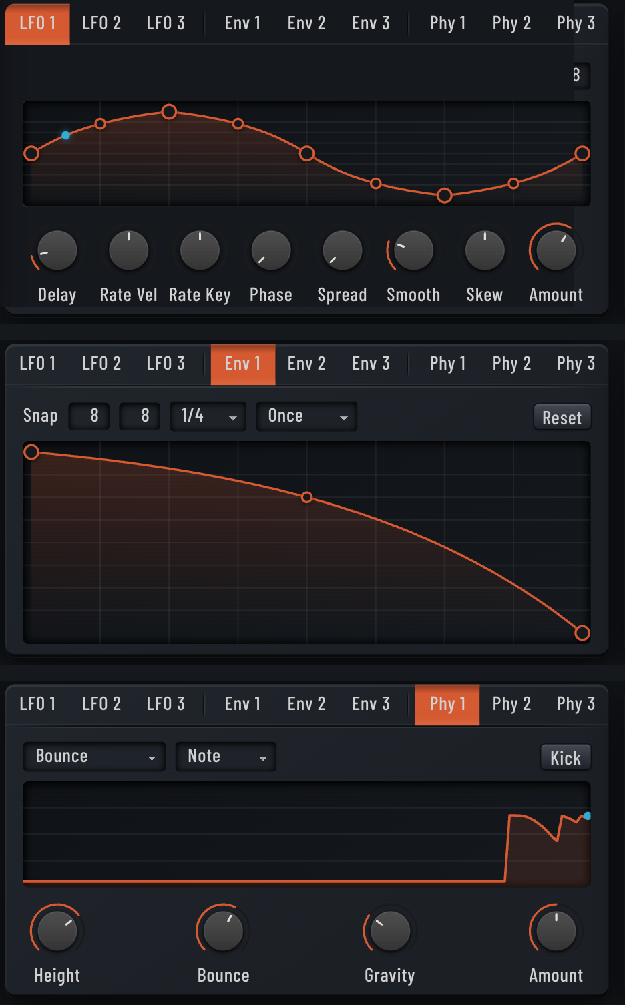Open Phy 2 tab in the envelope panel
Viewport: 625px width, 1005px height.
511,364
